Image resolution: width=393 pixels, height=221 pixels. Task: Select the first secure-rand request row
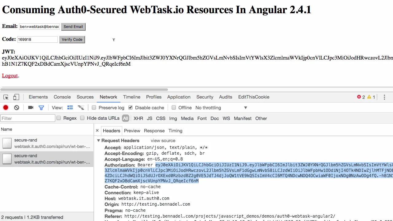point(47,143)
